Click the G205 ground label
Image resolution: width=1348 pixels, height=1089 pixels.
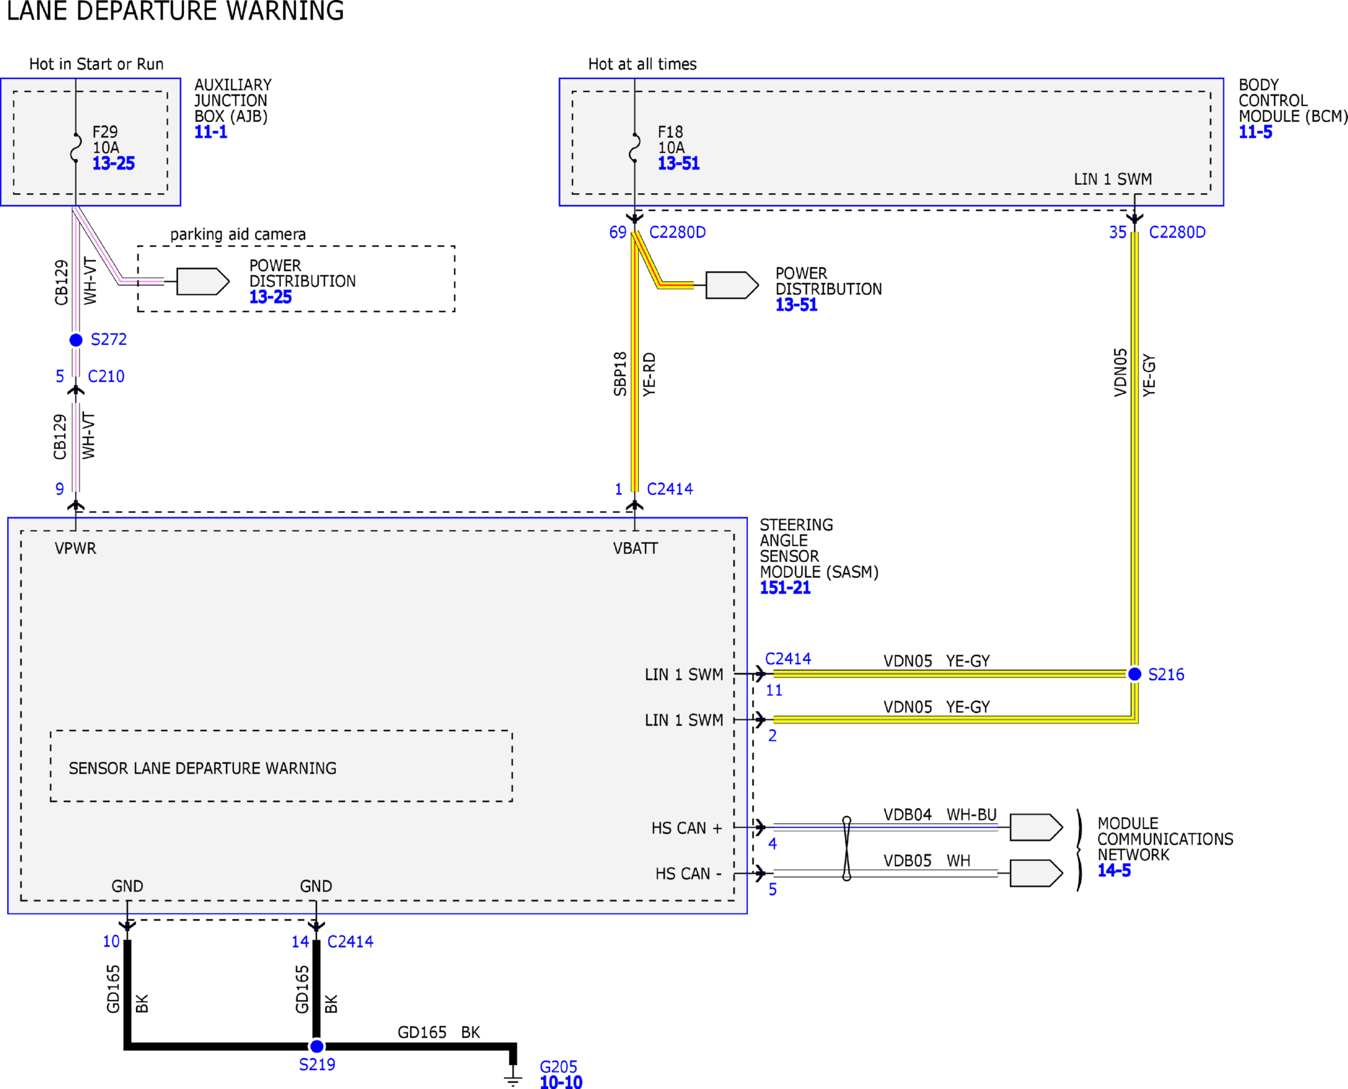(558, 1067)
